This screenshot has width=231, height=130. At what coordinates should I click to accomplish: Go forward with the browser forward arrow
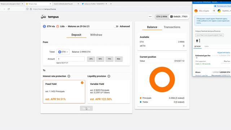tap(4, 9)
